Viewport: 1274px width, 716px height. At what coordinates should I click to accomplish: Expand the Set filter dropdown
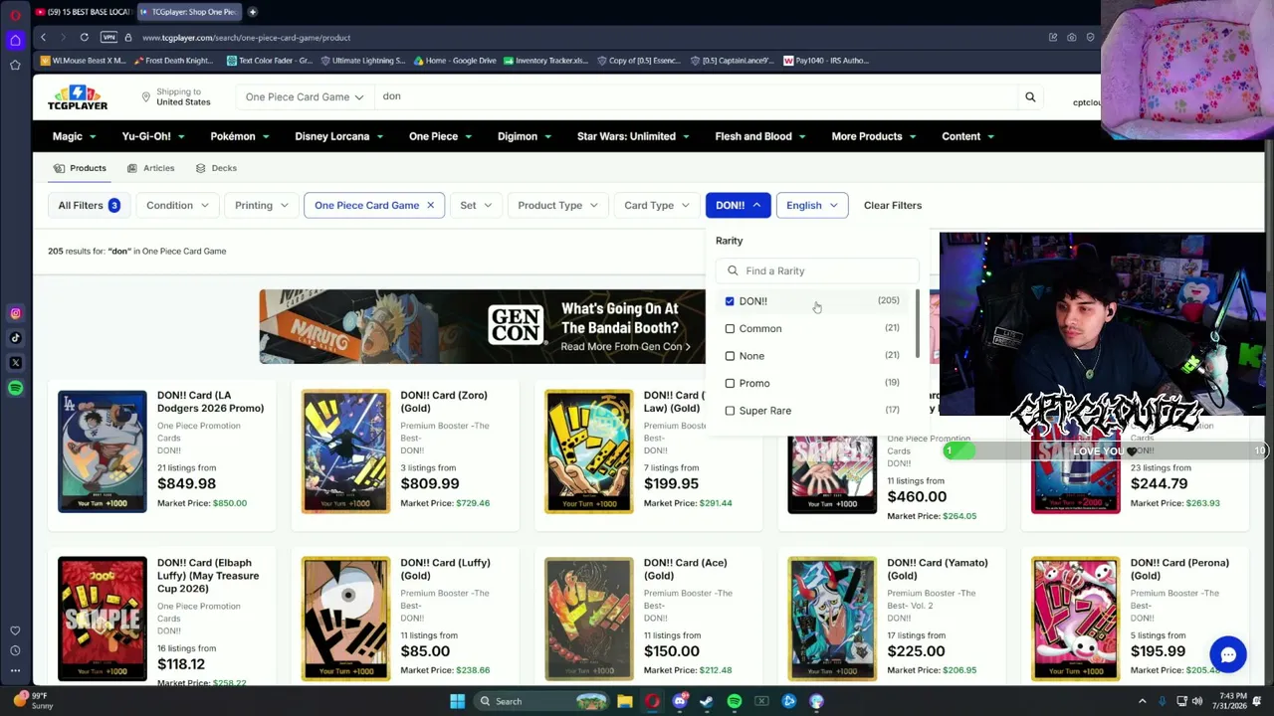click(476, 206)
